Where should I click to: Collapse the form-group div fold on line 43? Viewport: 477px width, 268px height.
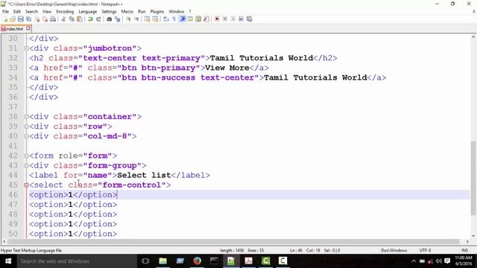pos(27,165)
